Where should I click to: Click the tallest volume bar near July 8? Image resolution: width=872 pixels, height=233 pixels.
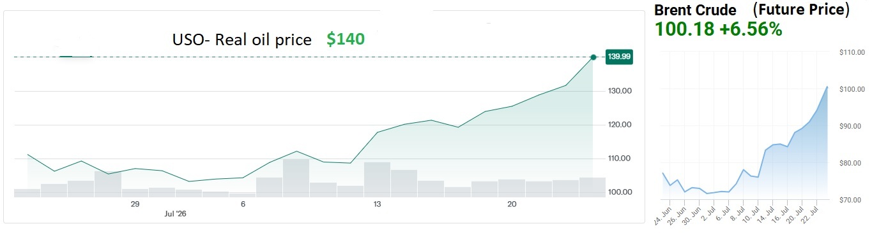(296, 178)
